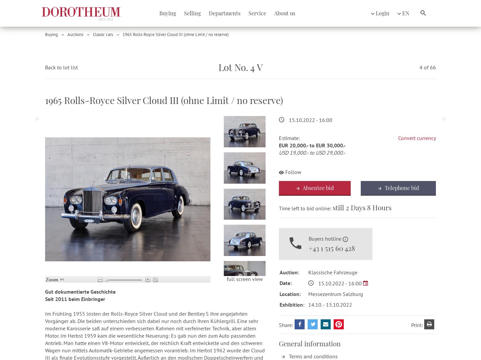Click the image zoom slider track
This screenshot has width=481, height=360.
124,280
